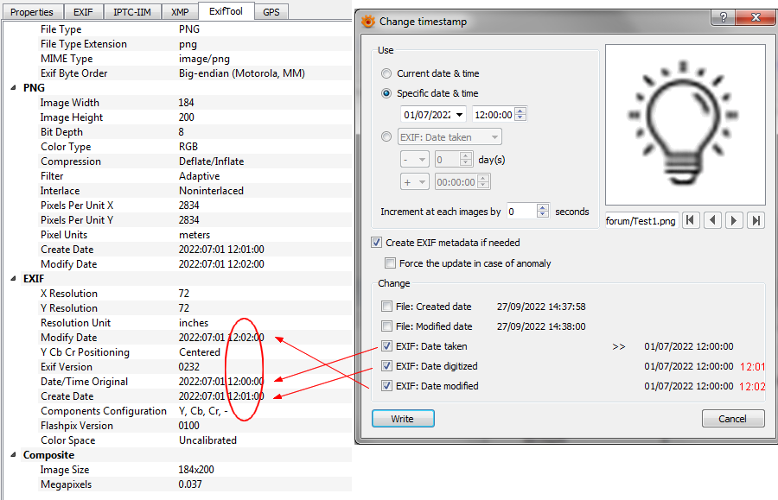This screenshot has width=778, height=500.
Task: Increase increment seconds spinner arrow
Action: pos(543,207)
